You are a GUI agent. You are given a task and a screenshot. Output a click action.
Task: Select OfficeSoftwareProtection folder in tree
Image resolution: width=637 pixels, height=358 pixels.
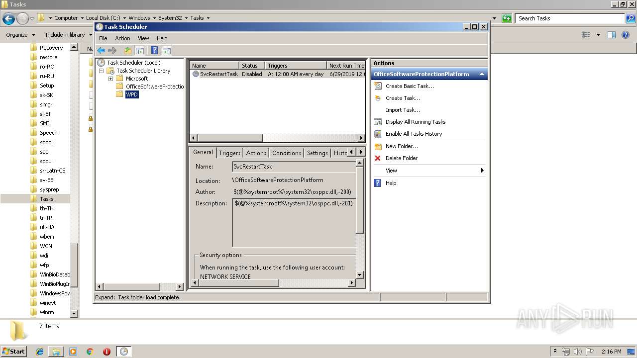point(155,87)
